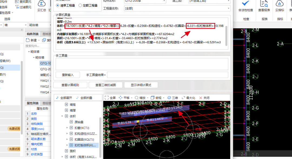Click the 手工算量结果 input field

[168, 75]
